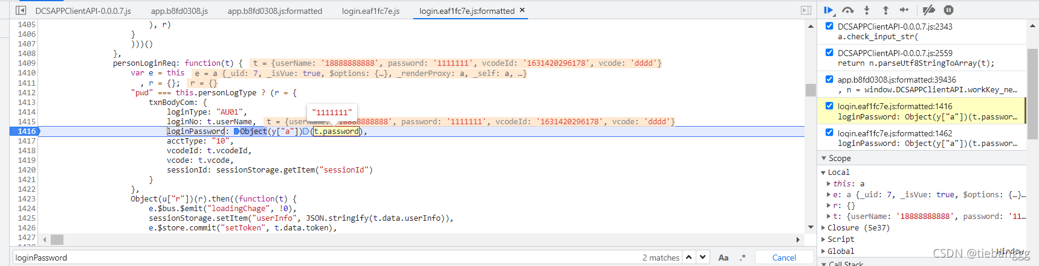Expand the 't' userName scope variable
Image resolution: width=1039 pixels, height=266 pixels.
pos(829,217)
